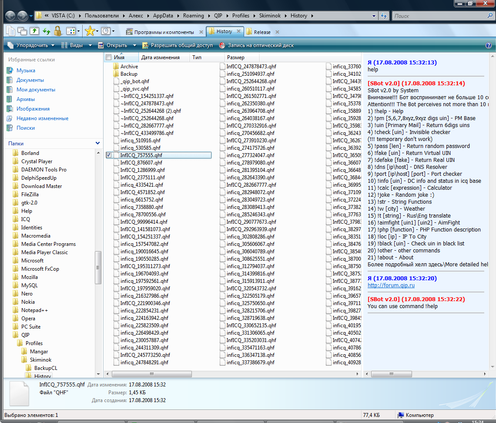Click the Back navigation arrow button
The height and width of the screenshot is (423, 496).
pos(10,16)
